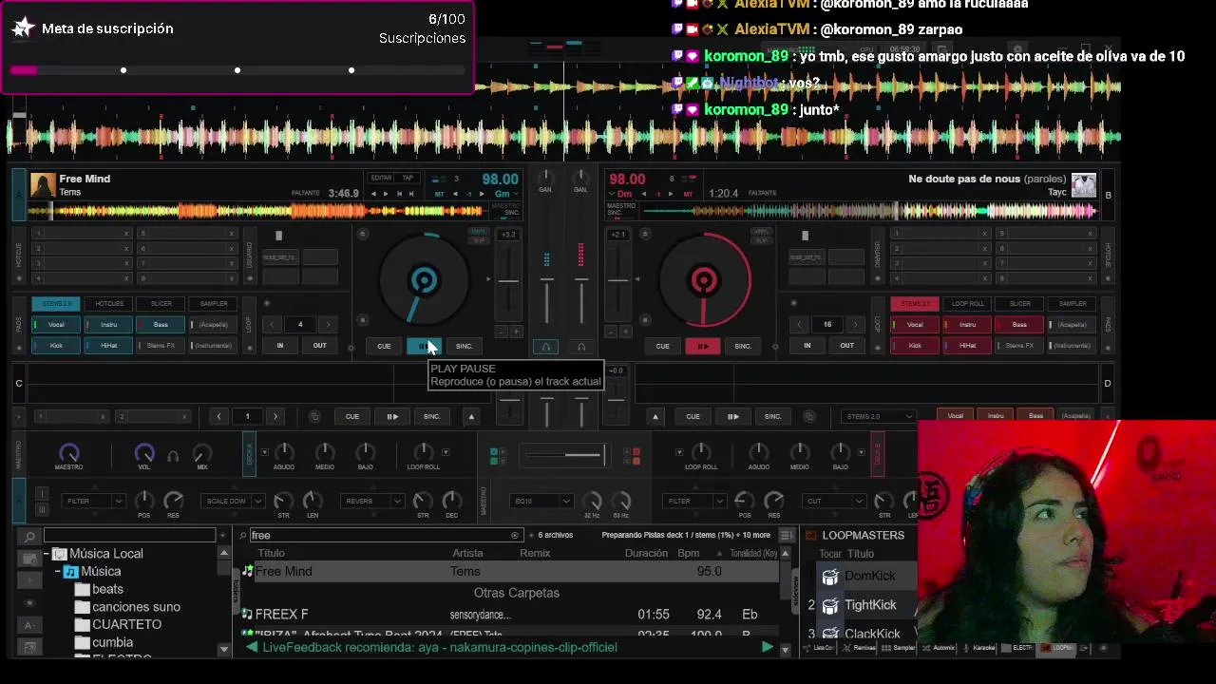The height and width of the screenshot is (684, 1216).
Task: Click the Free Mind album cover thumbnail
Action: pos(43,184)
